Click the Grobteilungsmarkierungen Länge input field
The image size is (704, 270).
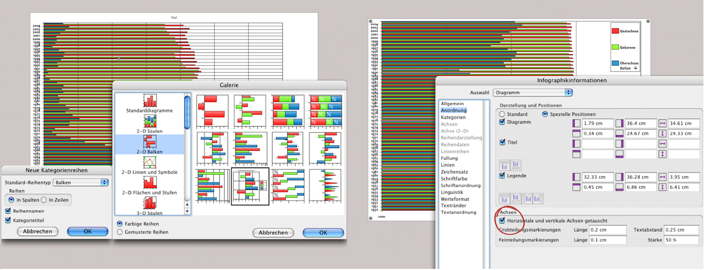[x=607, y=230]
